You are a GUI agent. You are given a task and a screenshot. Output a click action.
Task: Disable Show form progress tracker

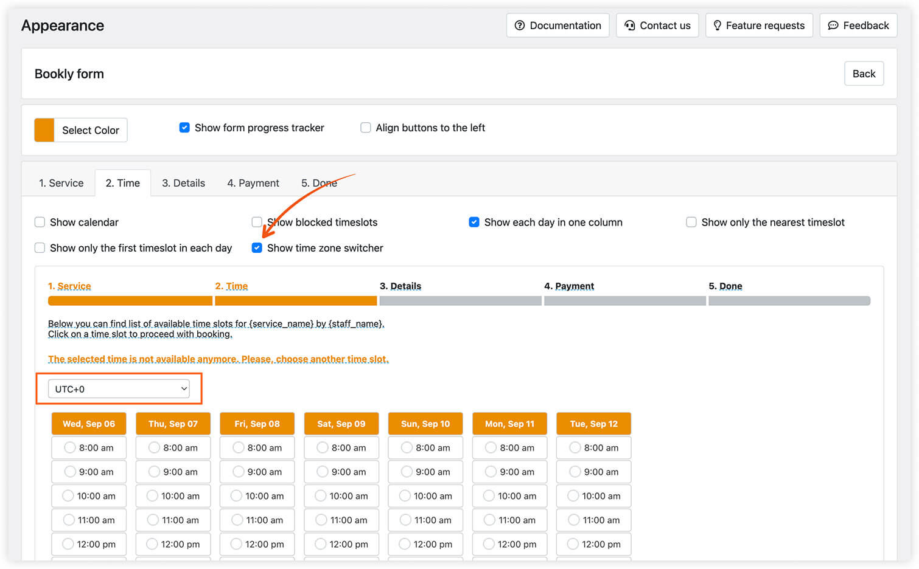pos(184,128)
